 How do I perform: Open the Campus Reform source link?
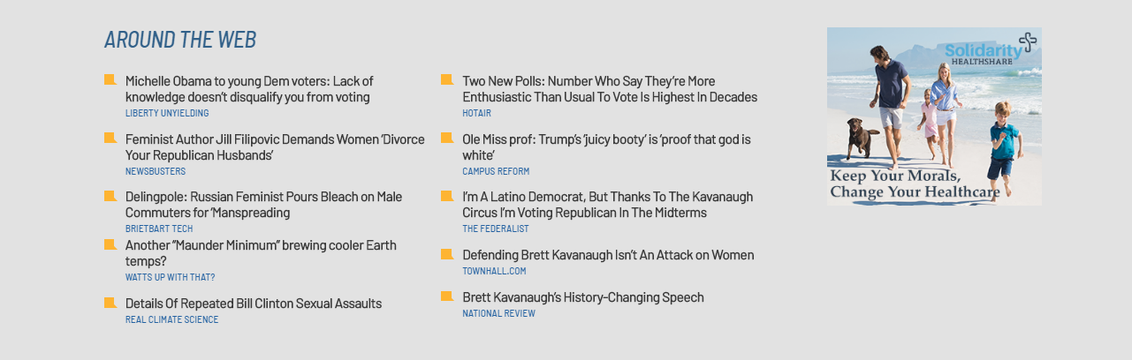(496, 171)
